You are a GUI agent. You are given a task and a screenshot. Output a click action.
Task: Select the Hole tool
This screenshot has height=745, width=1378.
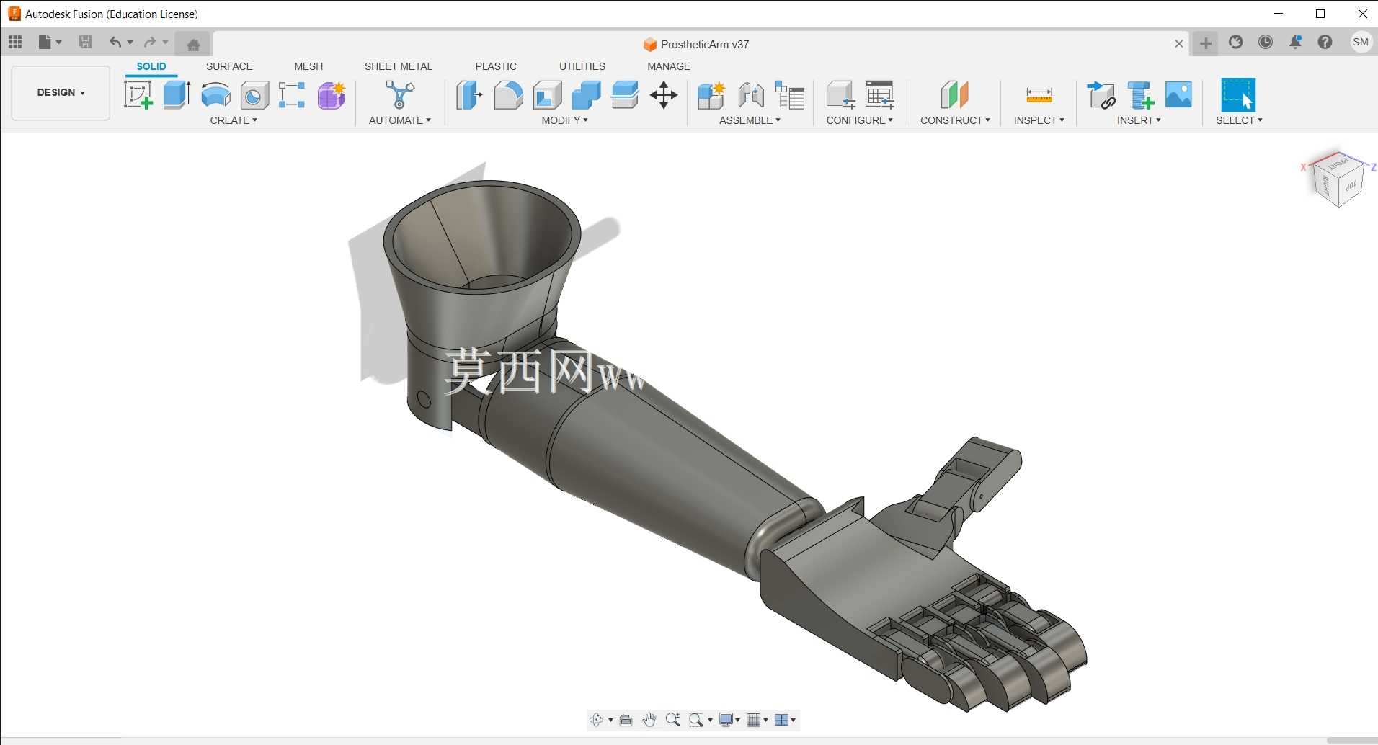point(254,95)
